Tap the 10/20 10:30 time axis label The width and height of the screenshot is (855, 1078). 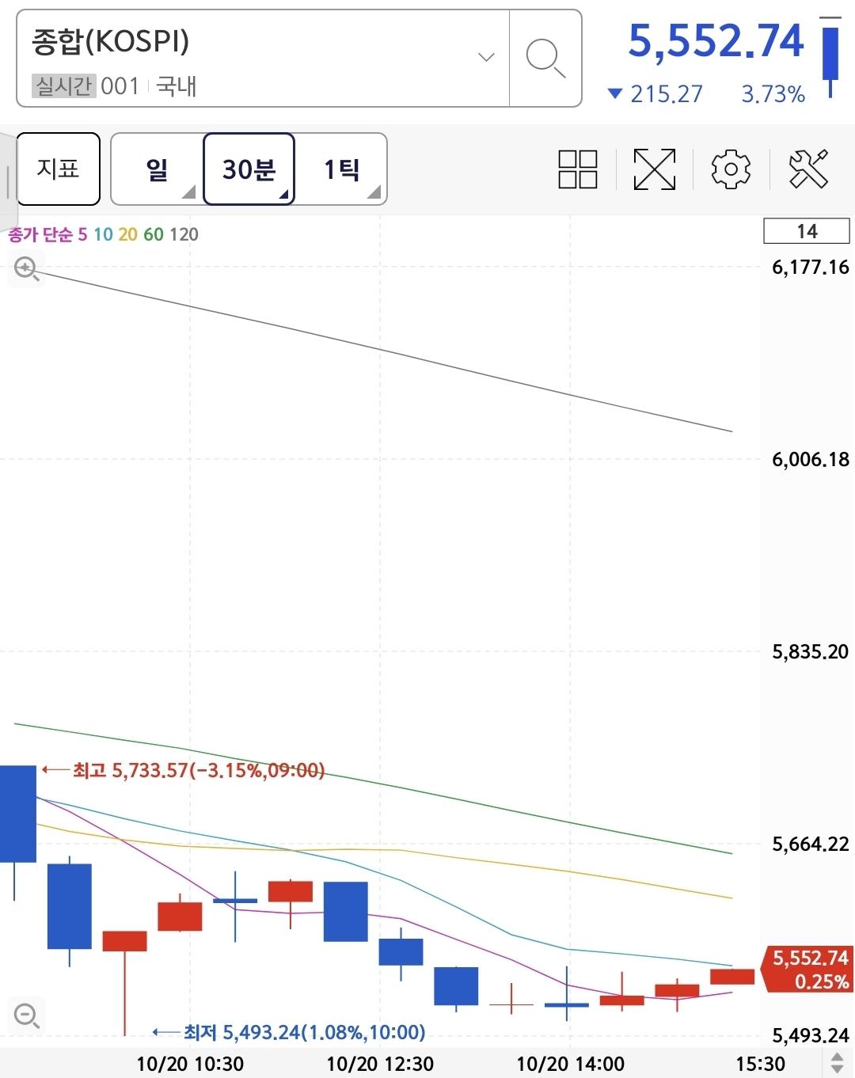190,1064
